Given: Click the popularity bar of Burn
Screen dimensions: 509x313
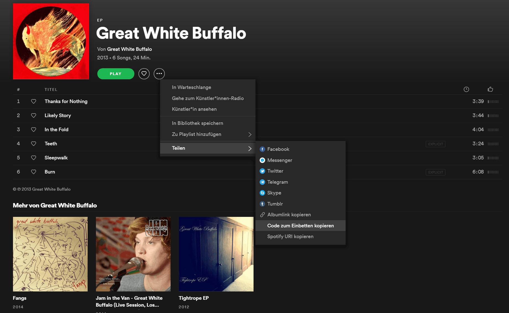Looking at the screenshot, I should pyautogui.click(x=493, y=172).
